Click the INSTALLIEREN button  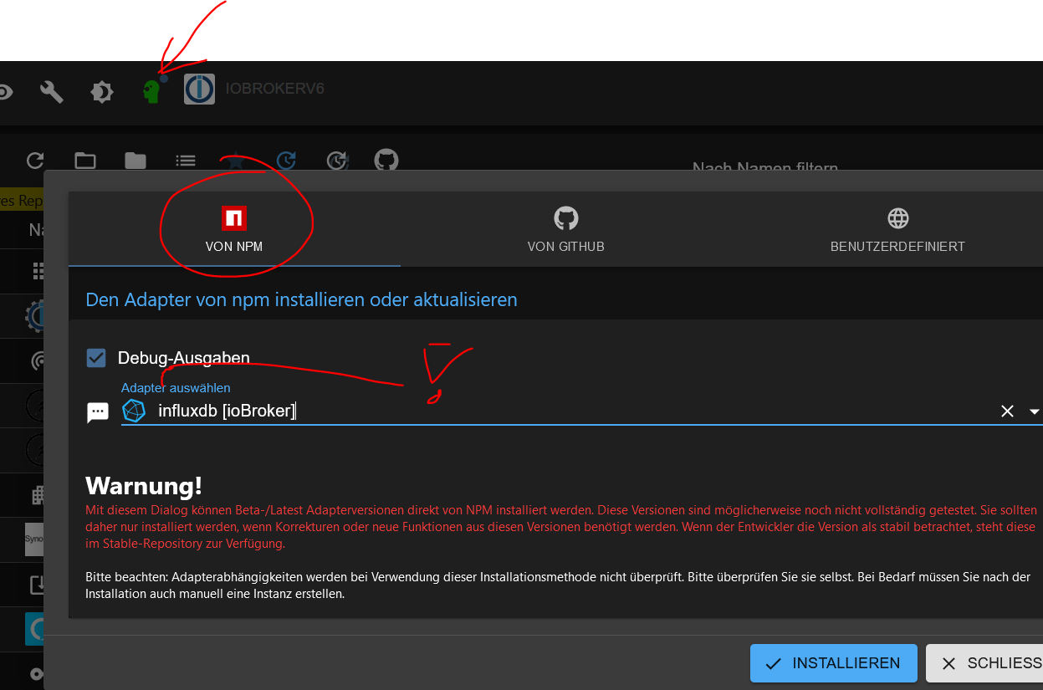point(834,663)
